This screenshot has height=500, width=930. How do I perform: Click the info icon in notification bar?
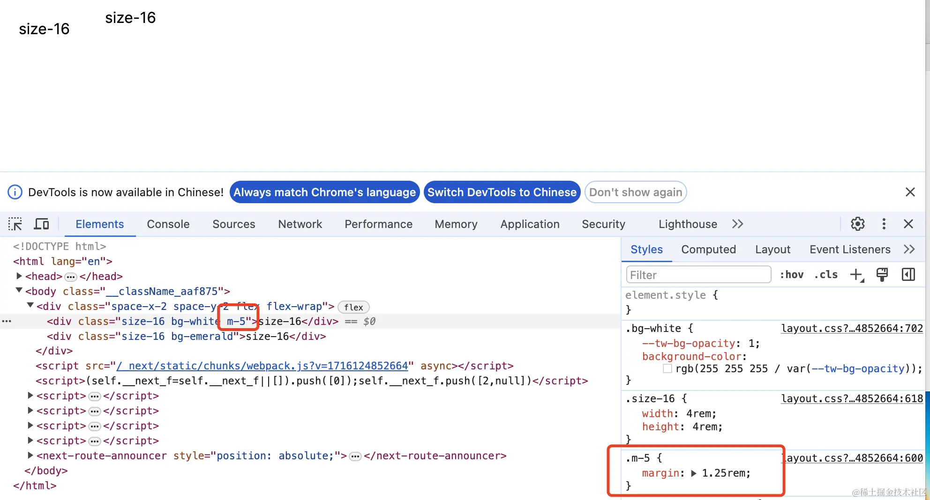point(15,192)
